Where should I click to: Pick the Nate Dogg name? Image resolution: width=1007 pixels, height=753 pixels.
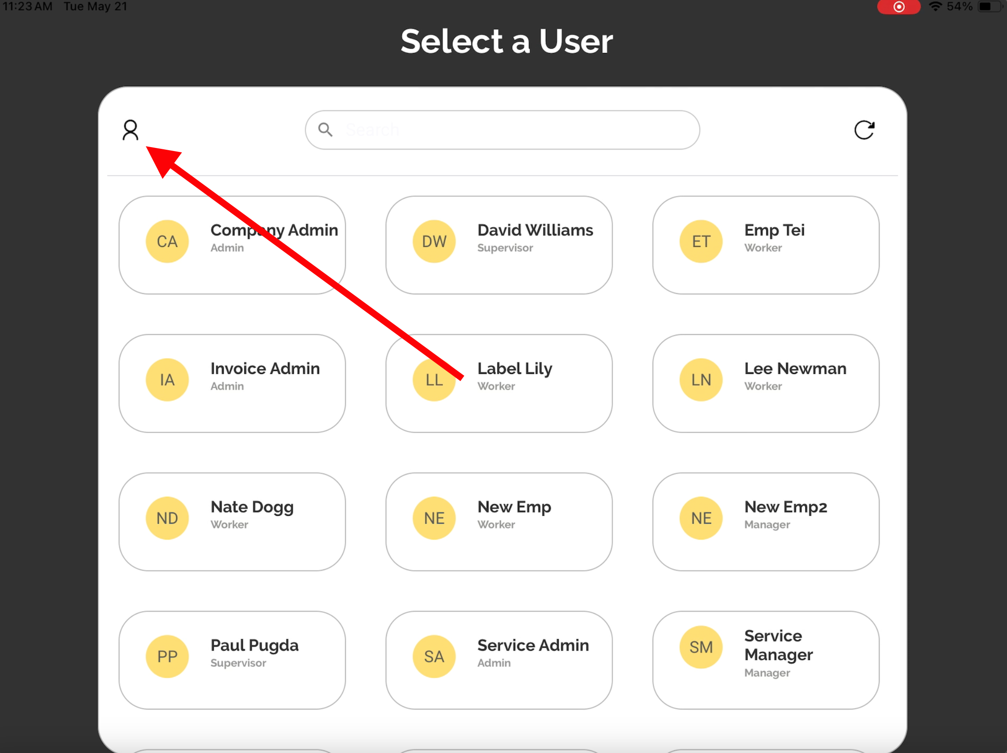[x=252, y=507]
